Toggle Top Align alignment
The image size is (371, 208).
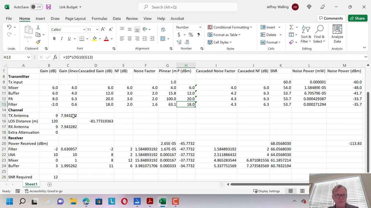(x=122, y=29)
